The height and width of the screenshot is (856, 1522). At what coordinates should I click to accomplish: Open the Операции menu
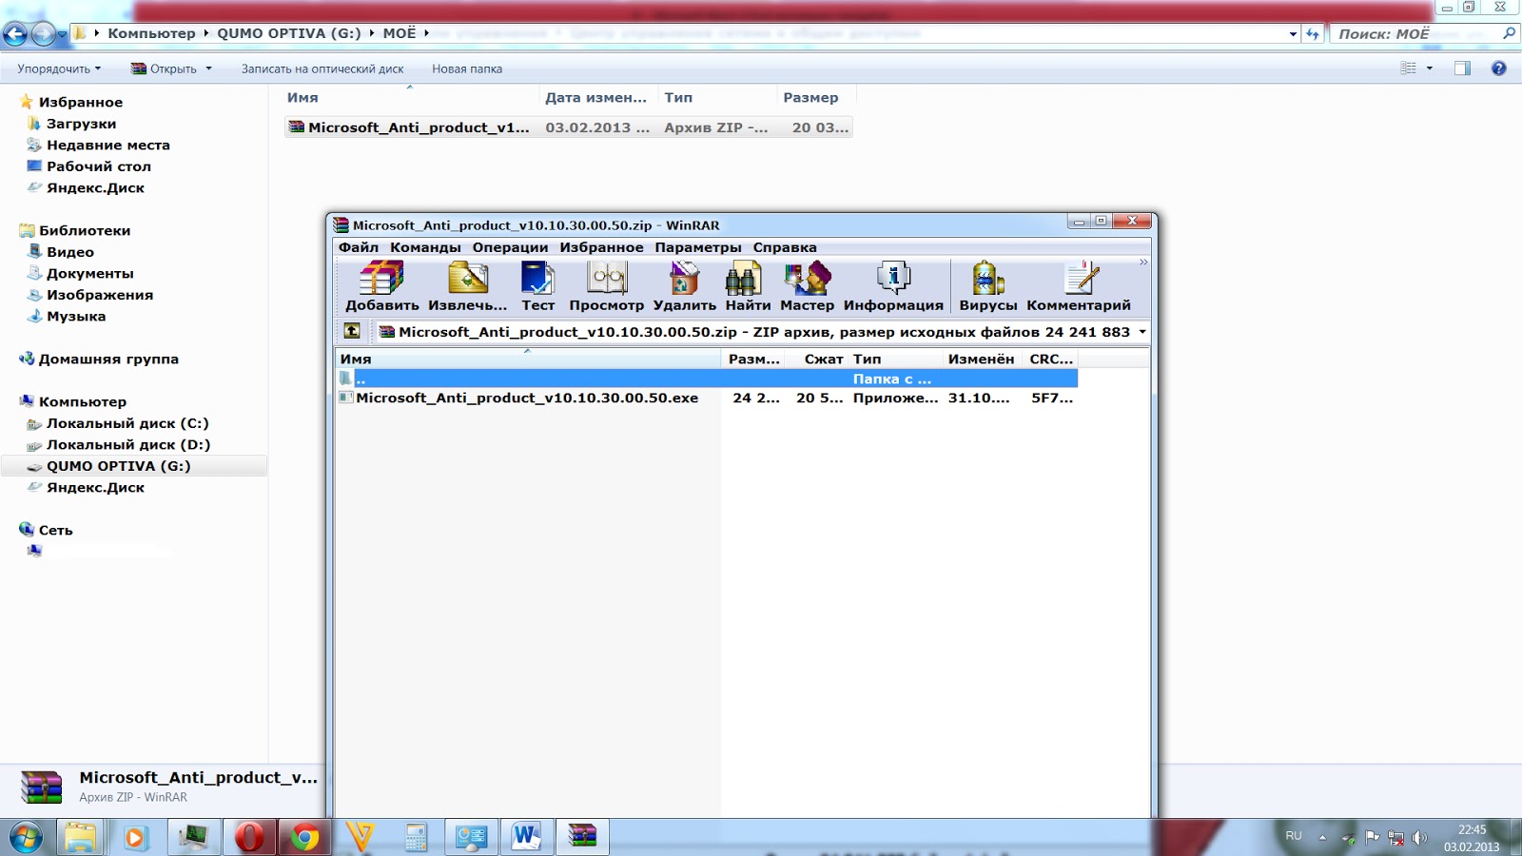510,247
